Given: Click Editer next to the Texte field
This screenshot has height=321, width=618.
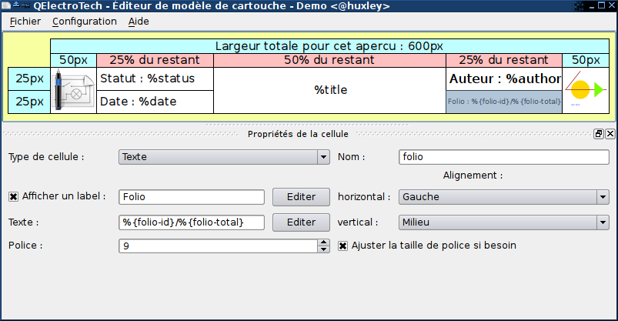Looking at the screenshot, I should [301, 222].
